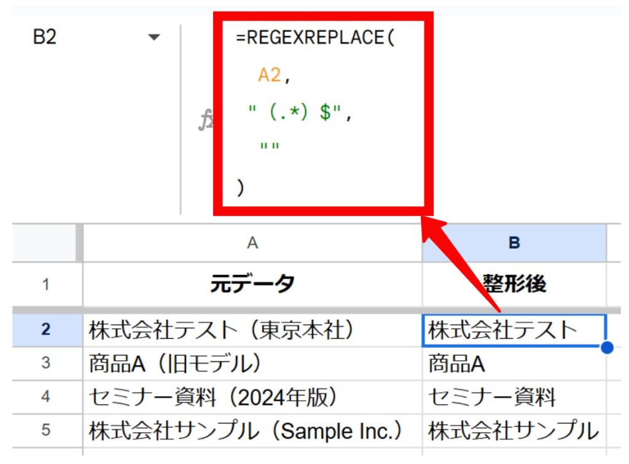Select cell セミナー資料（2024年版）

[x=252, y=397]
